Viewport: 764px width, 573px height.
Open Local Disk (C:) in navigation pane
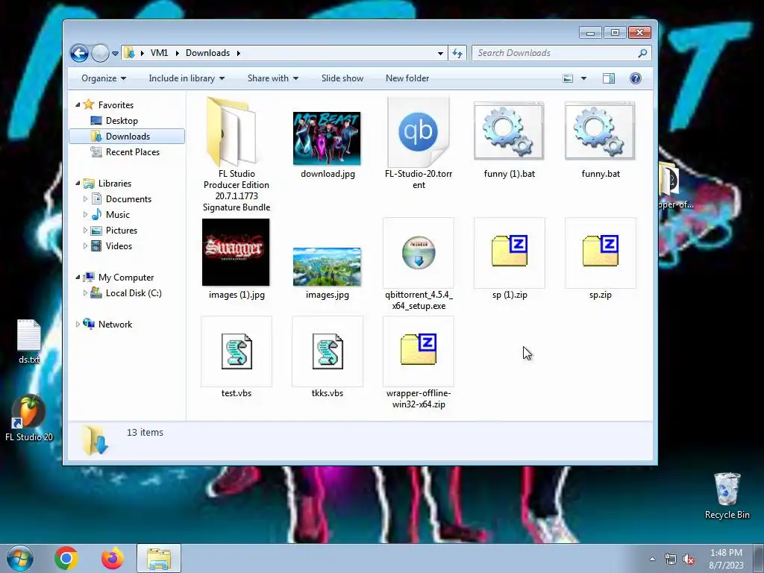click(x=134, y=292)
